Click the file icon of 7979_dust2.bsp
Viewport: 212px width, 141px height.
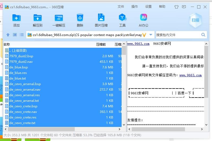point(7,56)
